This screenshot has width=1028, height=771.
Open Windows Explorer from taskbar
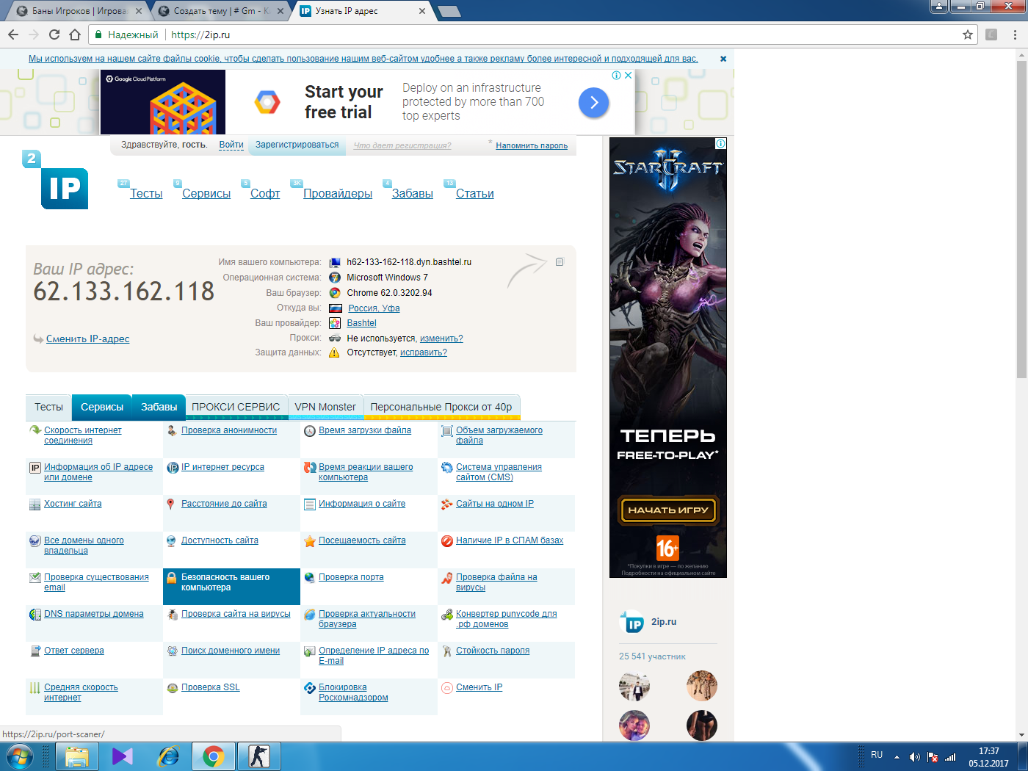pos(76,756)
